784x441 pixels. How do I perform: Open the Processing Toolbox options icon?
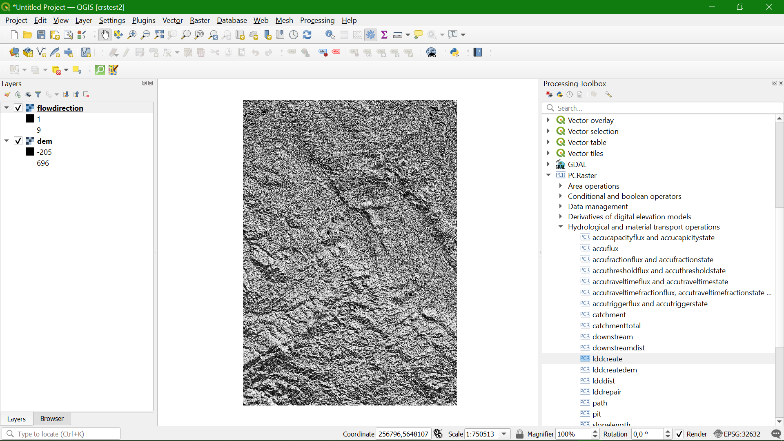coord(608,94)
